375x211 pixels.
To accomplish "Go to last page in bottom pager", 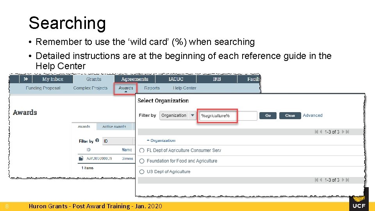I will pyautogui.click(x=347, y=180).
